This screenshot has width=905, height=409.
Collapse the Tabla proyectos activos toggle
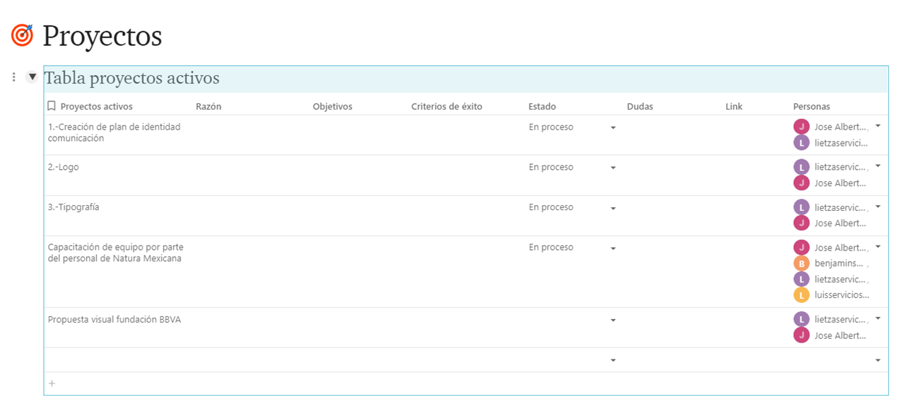[32, 76]
